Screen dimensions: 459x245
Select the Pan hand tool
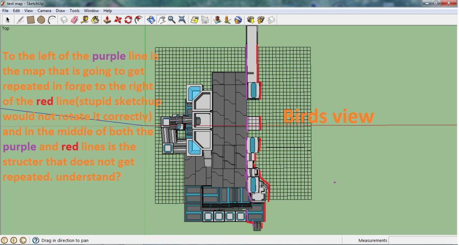(162, 20)
